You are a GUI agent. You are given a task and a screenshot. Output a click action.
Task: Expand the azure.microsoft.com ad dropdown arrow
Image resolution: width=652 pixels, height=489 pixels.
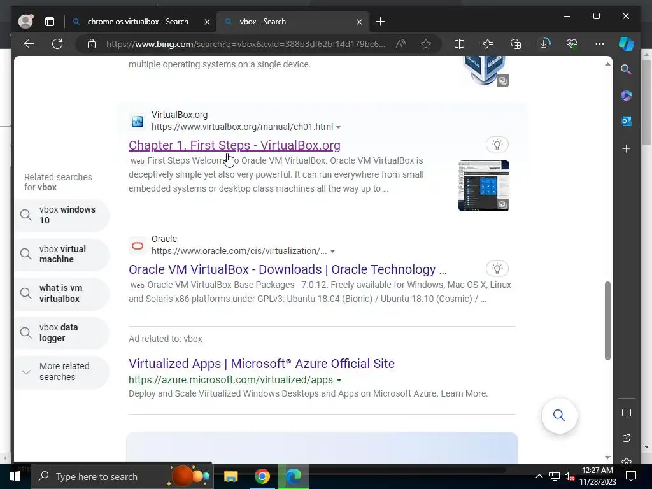pos(339,381)
